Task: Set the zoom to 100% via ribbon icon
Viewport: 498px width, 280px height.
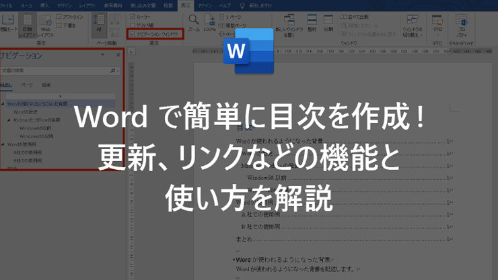Action: 209,23
